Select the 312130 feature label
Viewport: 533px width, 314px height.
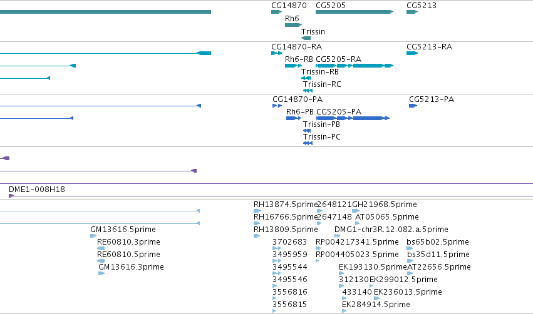click(x=354, y=280)
